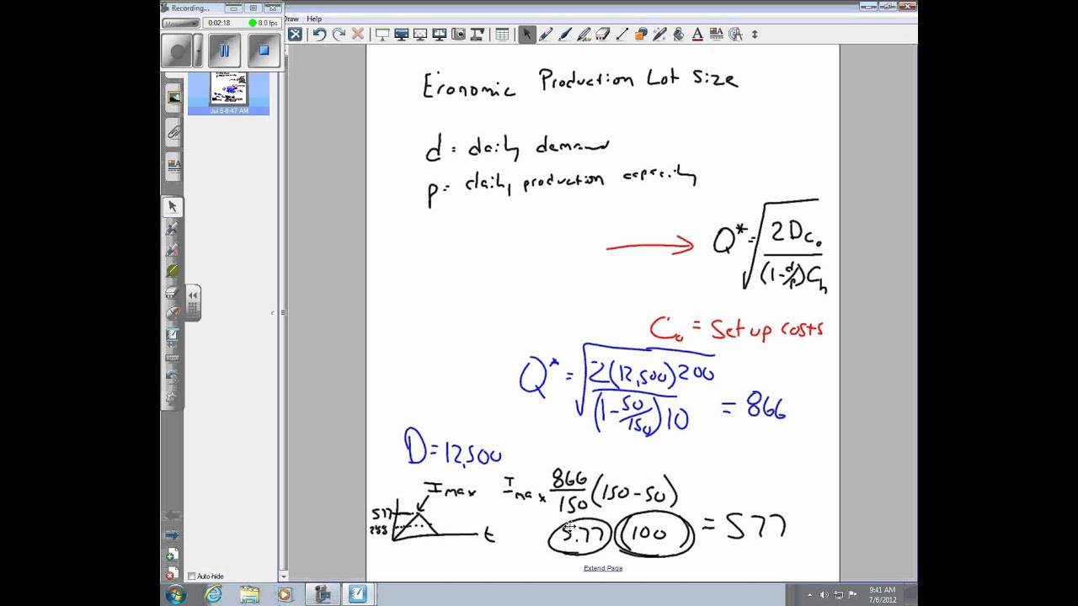Viewport: 1078px width, 606px height.
Task: Select the Shapes tool
Action: tap(641, 35)
